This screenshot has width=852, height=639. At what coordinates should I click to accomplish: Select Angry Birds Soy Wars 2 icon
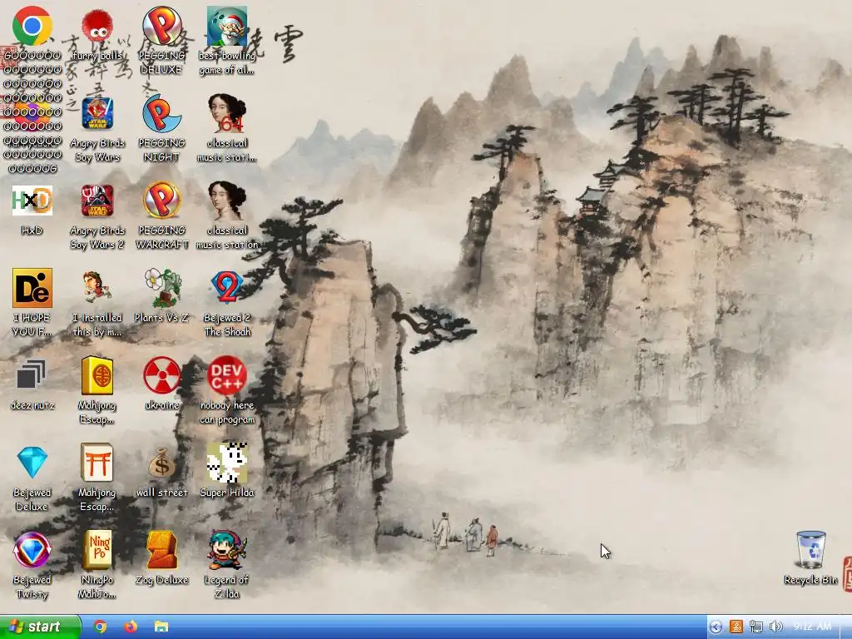click(97, 201)
